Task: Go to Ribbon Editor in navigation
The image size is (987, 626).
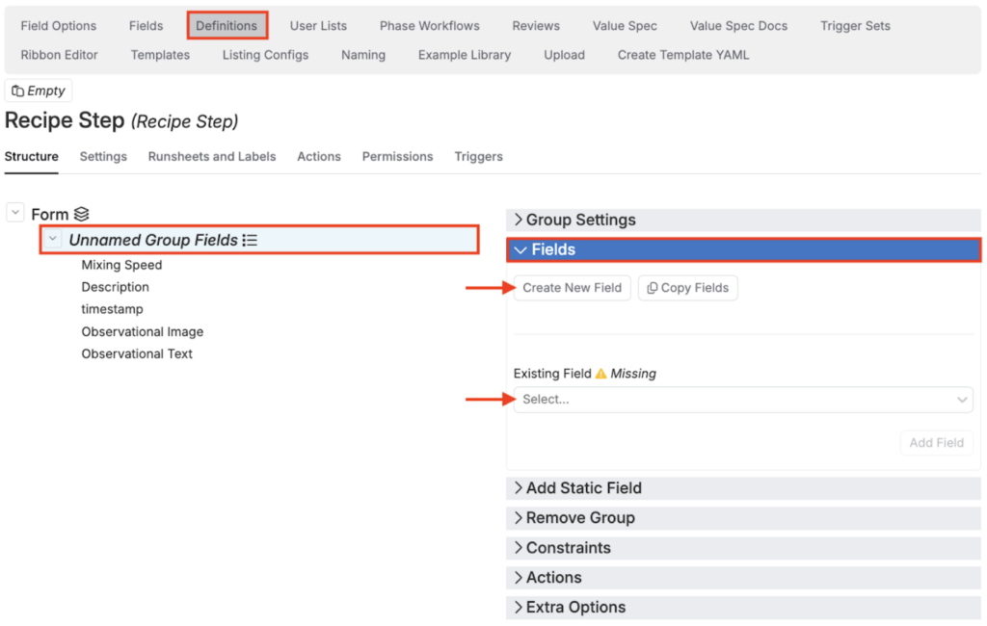Action: tap(60, 55)
